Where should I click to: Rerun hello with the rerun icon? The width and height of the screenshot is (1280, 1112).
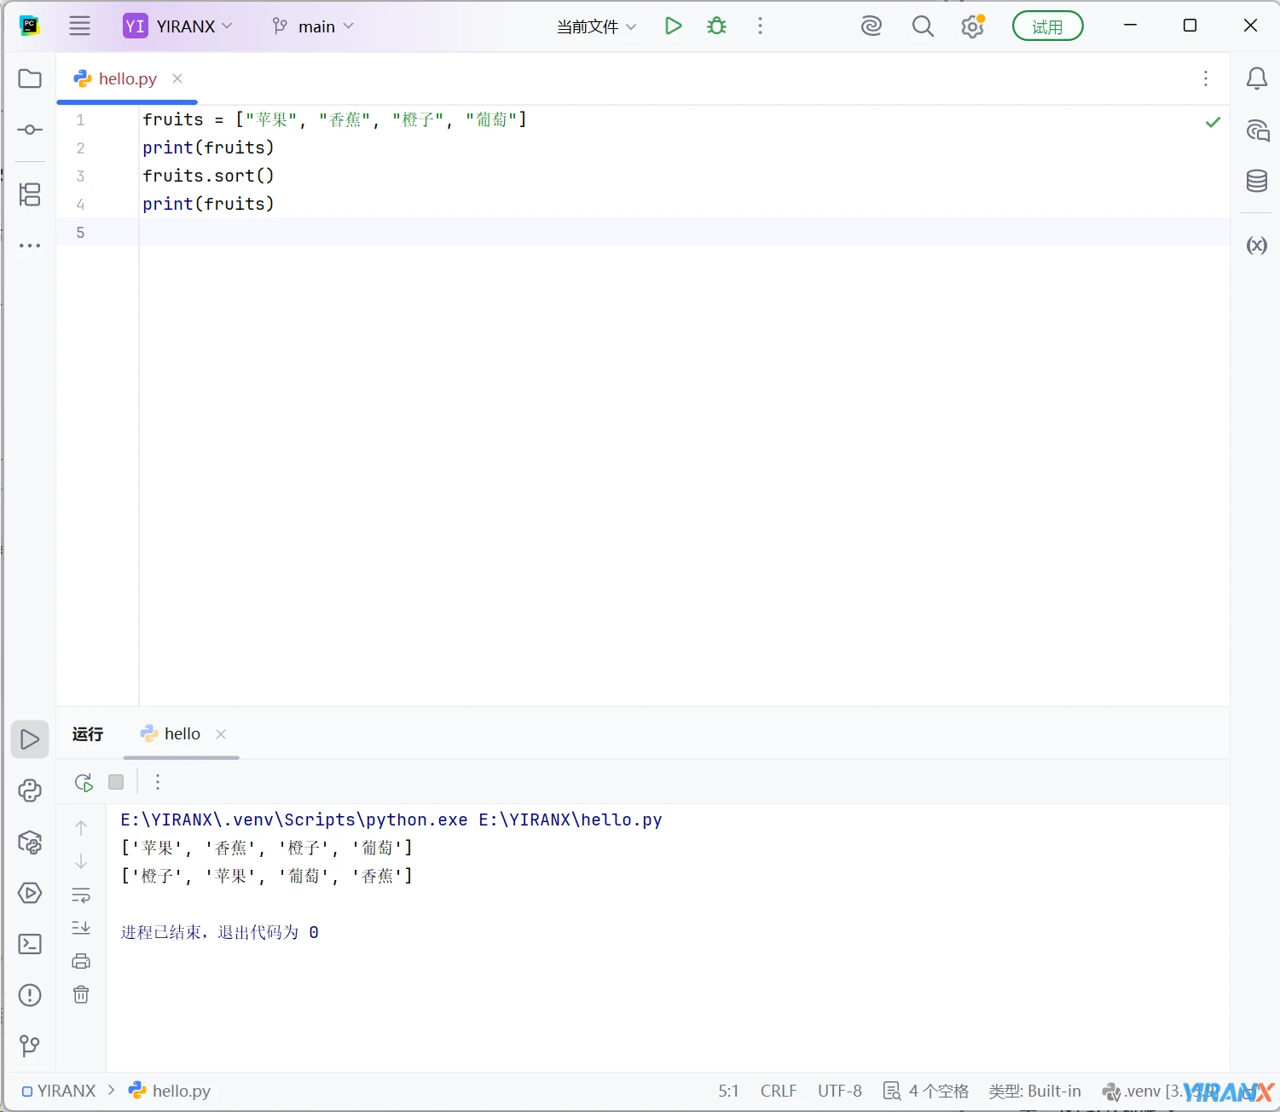point(84,782)
